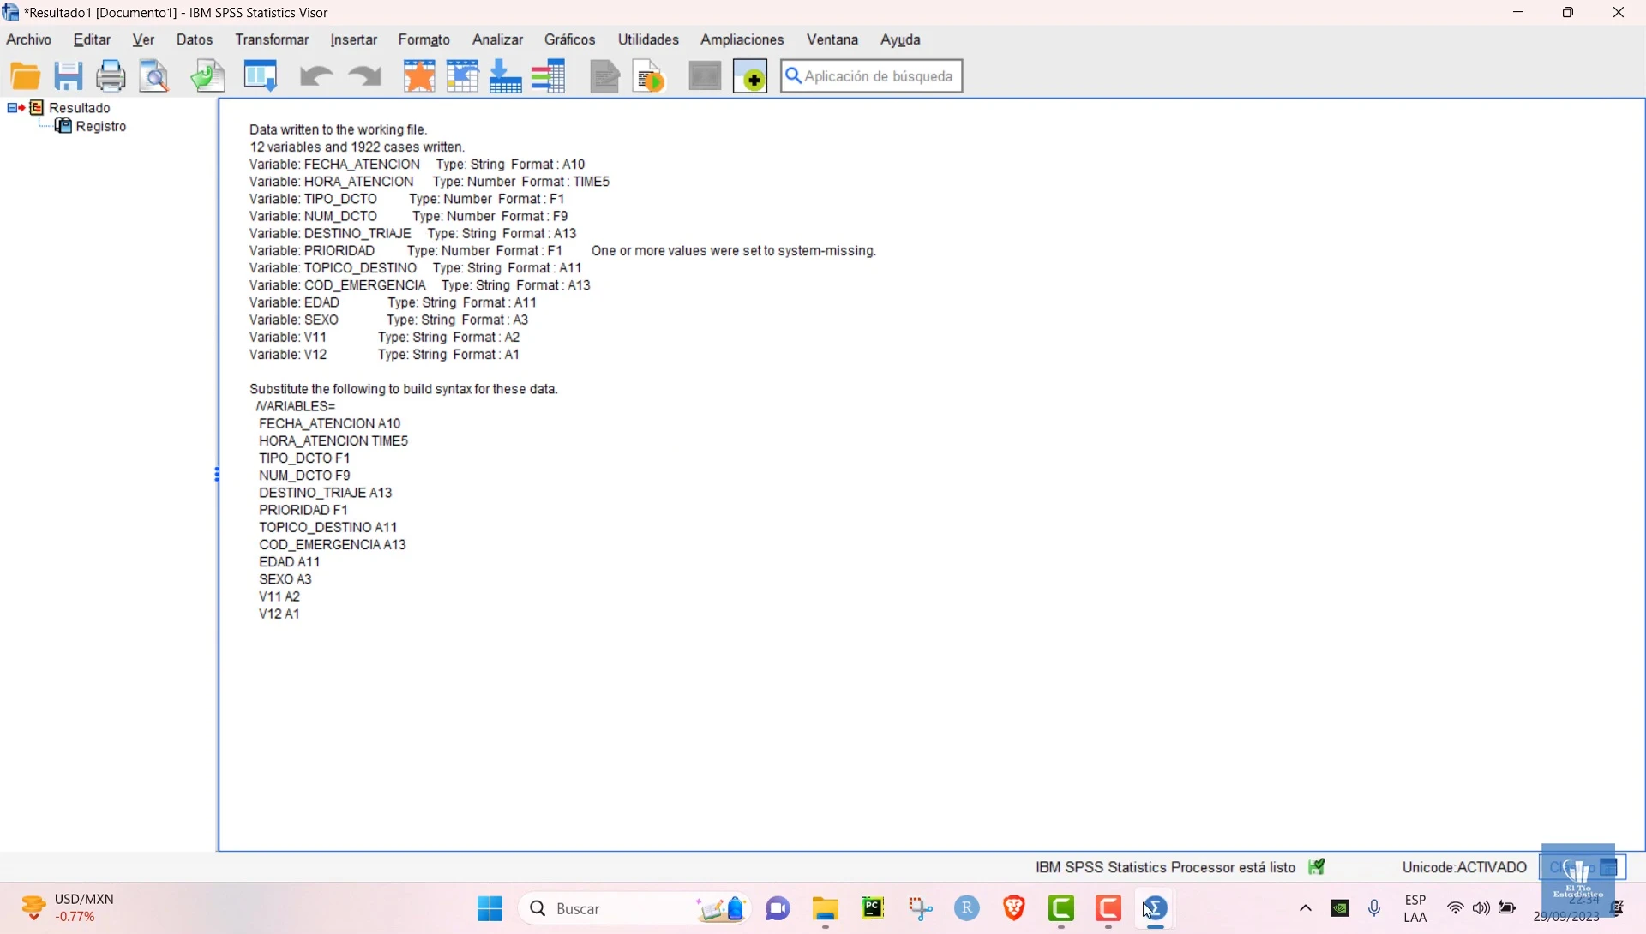1646x934 pixels.
Task: Click the Go to case icon
Action: [x=463, y=76]
